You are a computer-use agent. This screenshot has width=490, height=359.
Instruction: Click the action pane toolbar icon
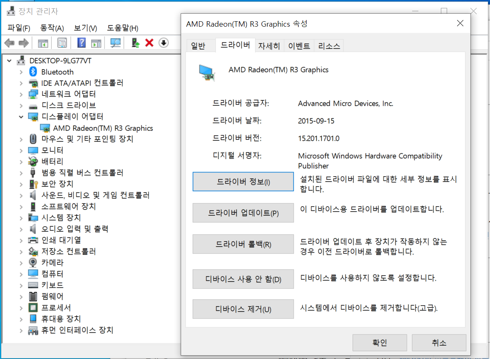(x=96, y=43)
